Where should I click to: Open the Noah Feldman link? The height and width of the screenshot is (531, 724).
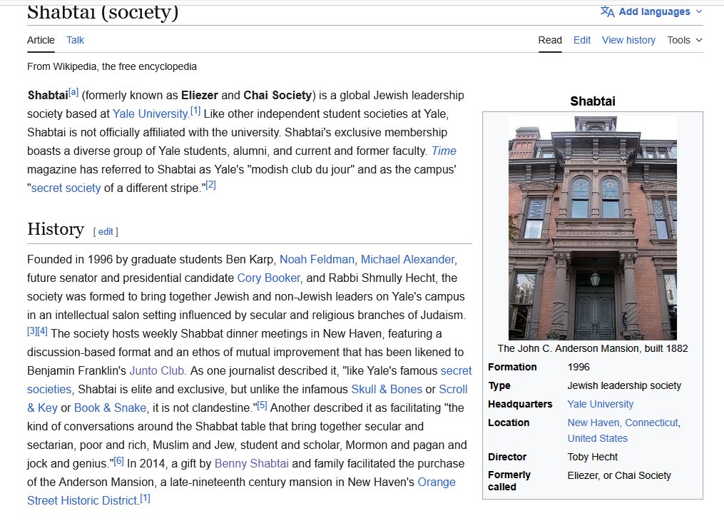[x=317, y=259]
